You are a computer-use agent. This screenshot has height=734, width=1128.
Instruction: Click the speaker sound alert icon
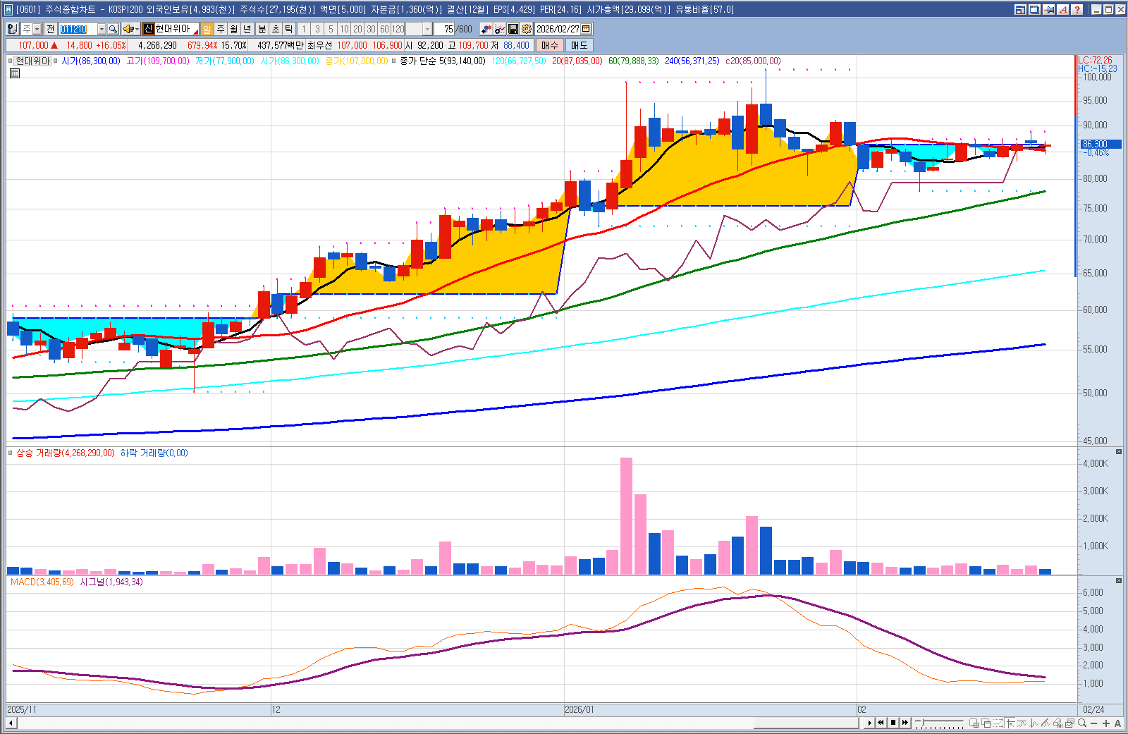[x=128, y=29]
